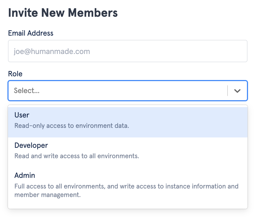Focus the Email Address input field
Viewport: 256px width, 218px height.
[128, 51]
